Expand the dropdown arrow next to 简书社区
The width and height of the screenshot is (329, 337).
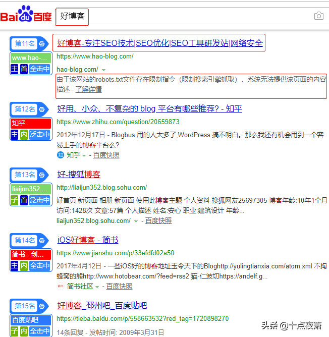click(97, 287)
